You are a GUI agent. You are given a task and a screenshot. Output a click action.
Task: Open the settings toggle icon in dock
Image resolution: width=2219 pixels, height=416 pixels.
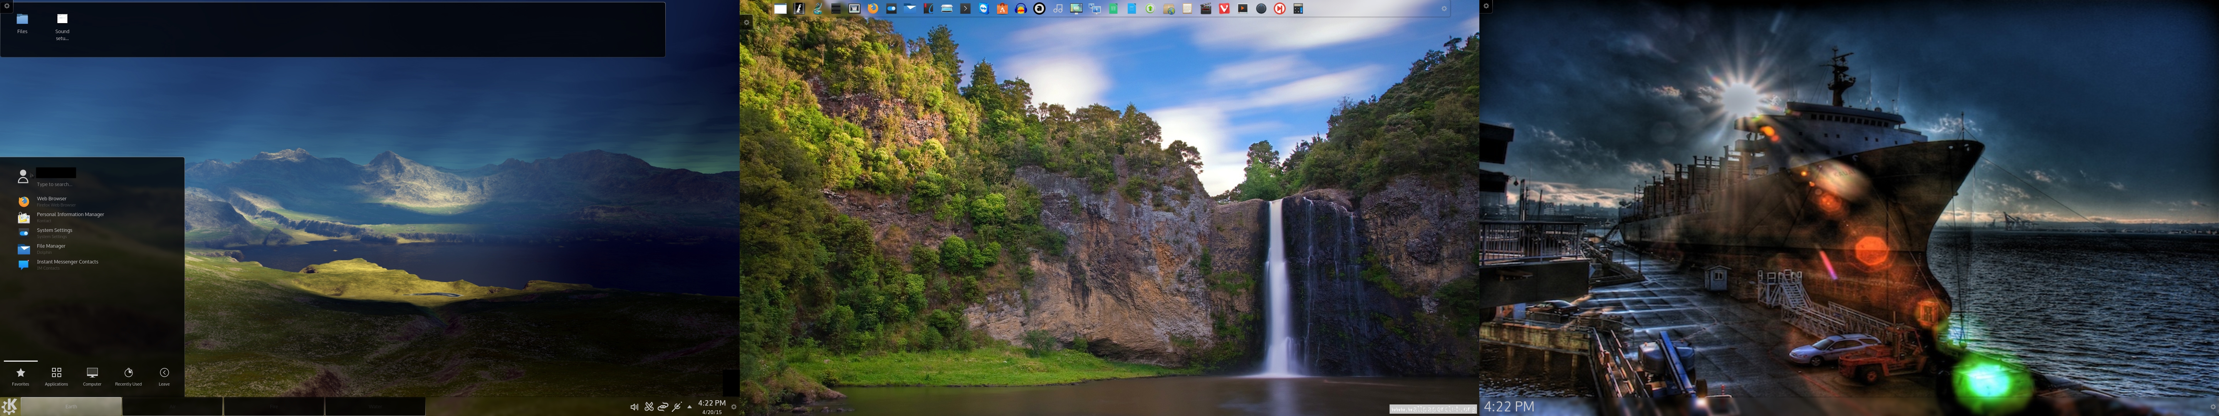click(891, 8)
